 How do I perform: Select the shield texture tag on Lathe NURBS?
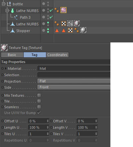(77, 23)
